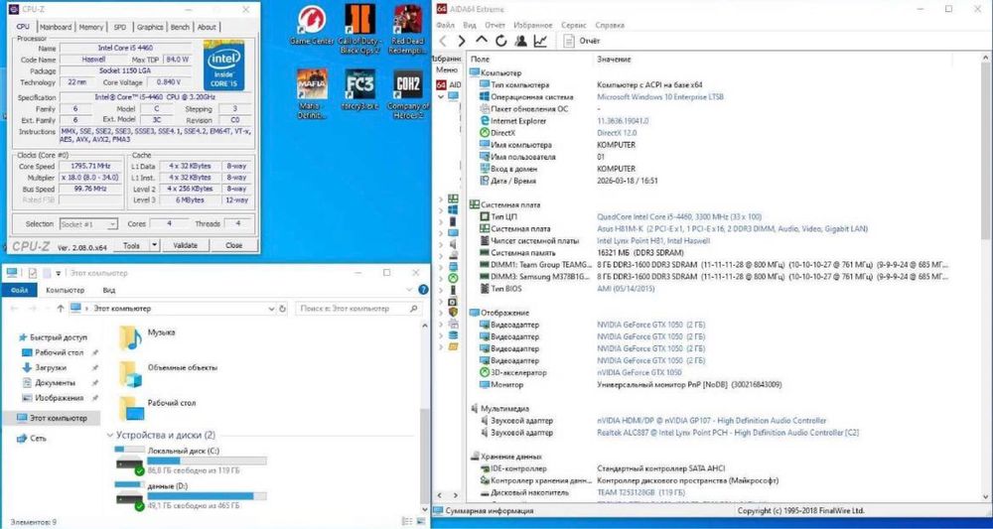Click AIDA64 user silhouette toolbar icon
993x529 pixels.
(520, 41)
